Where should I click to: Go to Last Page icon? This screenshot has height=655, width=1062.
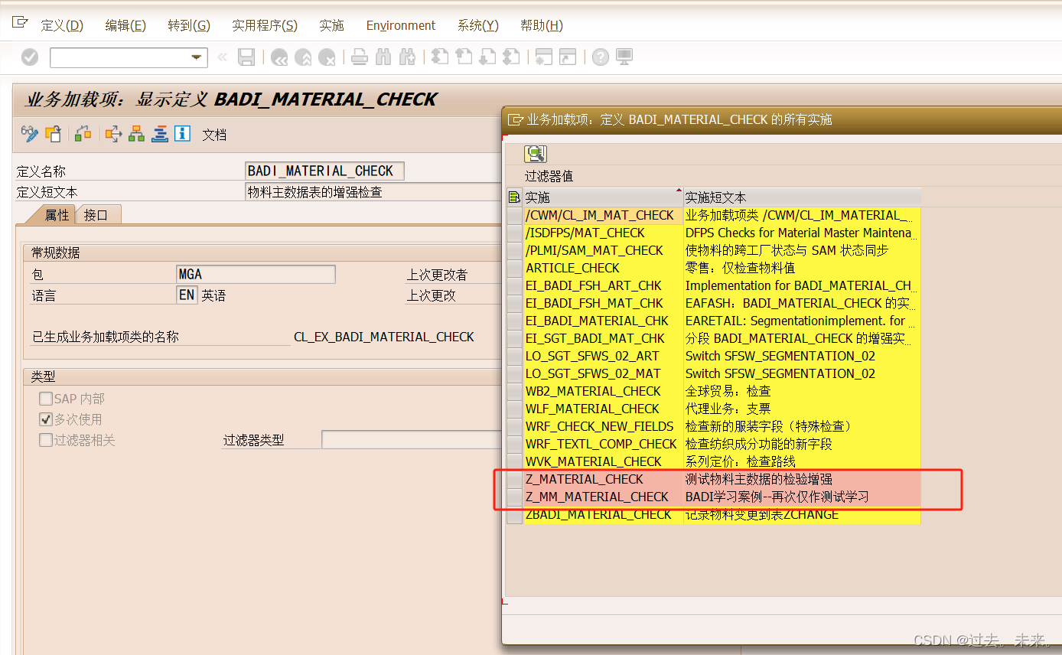(x=511, y=57)
